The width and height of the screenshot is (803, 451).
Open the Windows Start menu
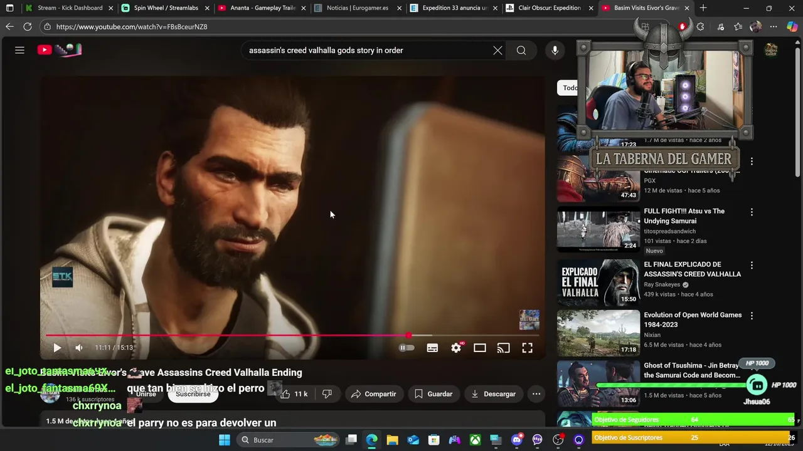(x=225, y=440)
